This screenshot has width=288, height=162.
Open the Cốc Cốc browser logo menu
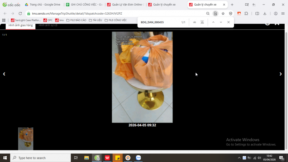pyautogui.click(x=11, y=5)
